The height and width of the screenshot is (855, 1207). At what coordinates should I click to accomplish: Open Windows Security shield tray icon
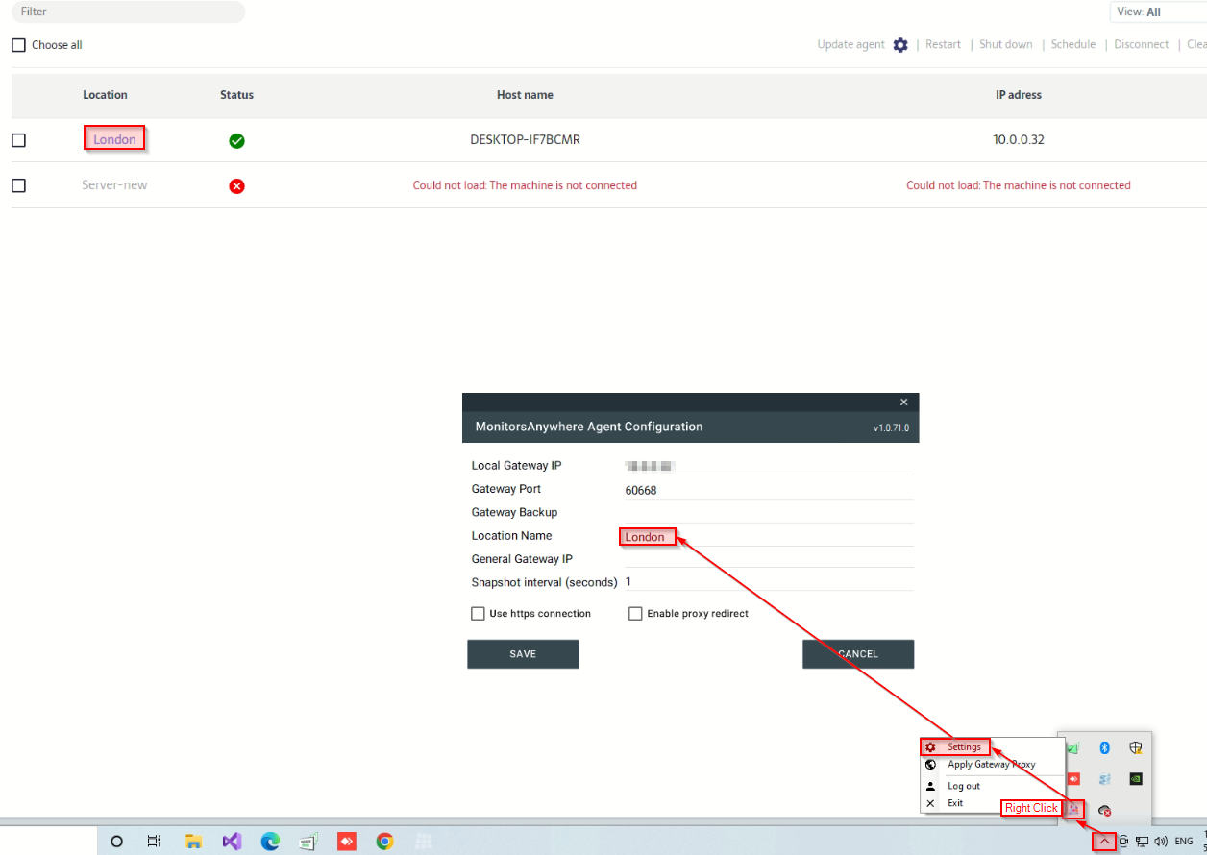1136,748
